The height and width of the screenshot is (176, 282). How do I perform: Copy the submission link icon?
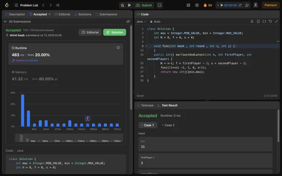pyautogui.click(x=128, y=22)
